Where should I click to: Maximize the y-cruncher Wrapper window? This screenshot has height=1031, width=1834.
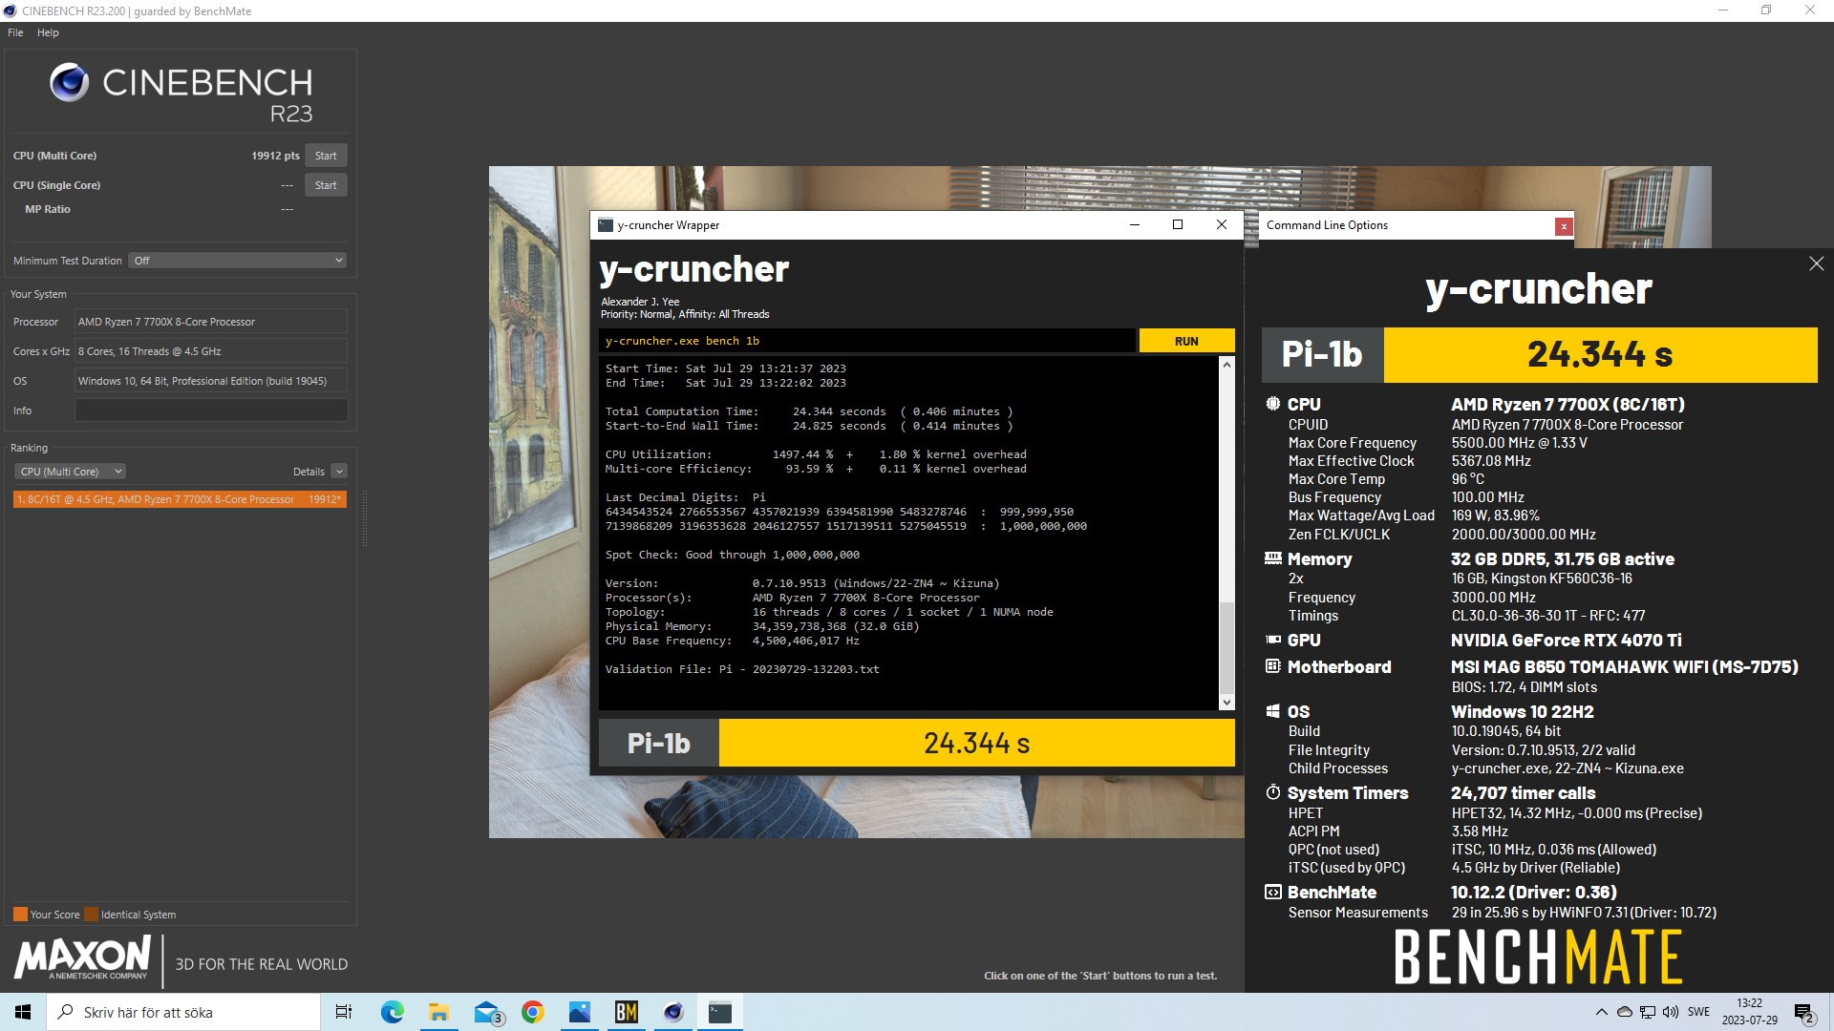pyautogui.click(x=1177, y=225)
